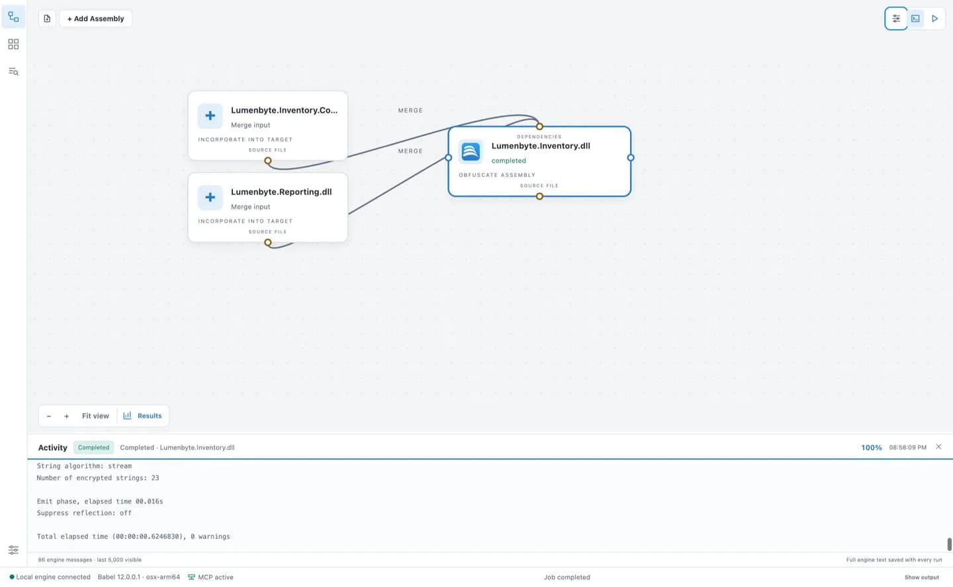Toggle the console activity panel icon
The width and height of the screenshot is (953, 587).
(x=915, y=19)
